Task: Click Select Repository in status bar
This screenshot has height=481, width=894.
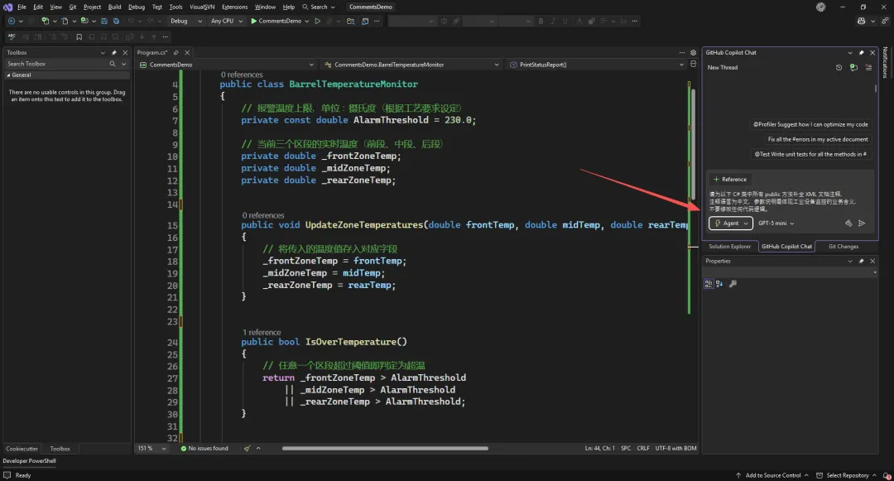Action: [846, 475]
